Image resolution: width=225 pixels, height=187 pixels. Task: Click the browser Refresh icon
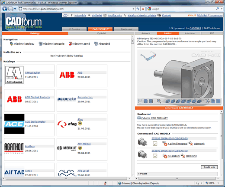pyautogui.click(x=138, y=9)
